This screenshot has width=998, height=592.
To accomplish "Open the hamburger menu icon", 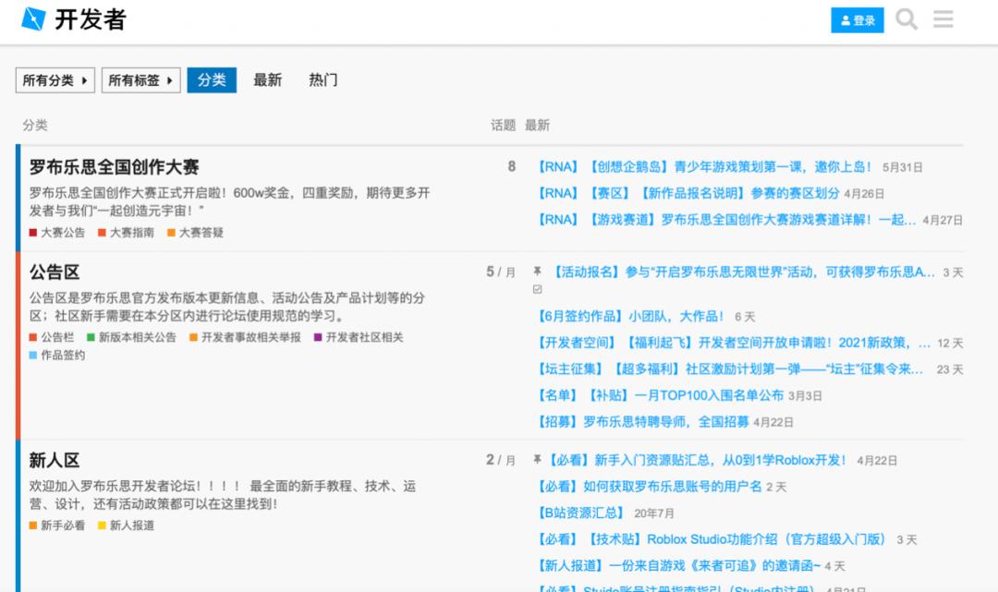I will [x=943, y=19].
